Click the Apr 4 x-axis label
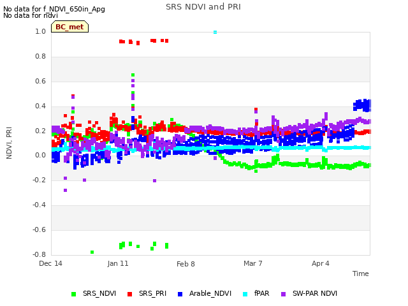Viewport: 408px width, 306px height. coord(320,263)
